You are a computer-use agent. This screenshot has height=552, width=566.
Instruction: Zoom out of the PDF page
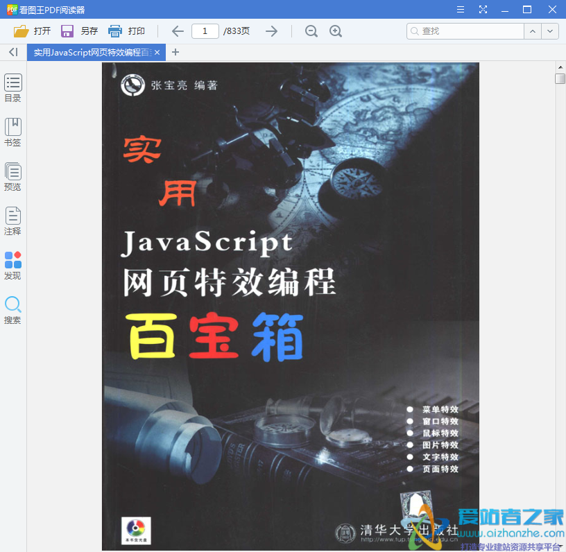pyautogui.click(x=311, y=31)
